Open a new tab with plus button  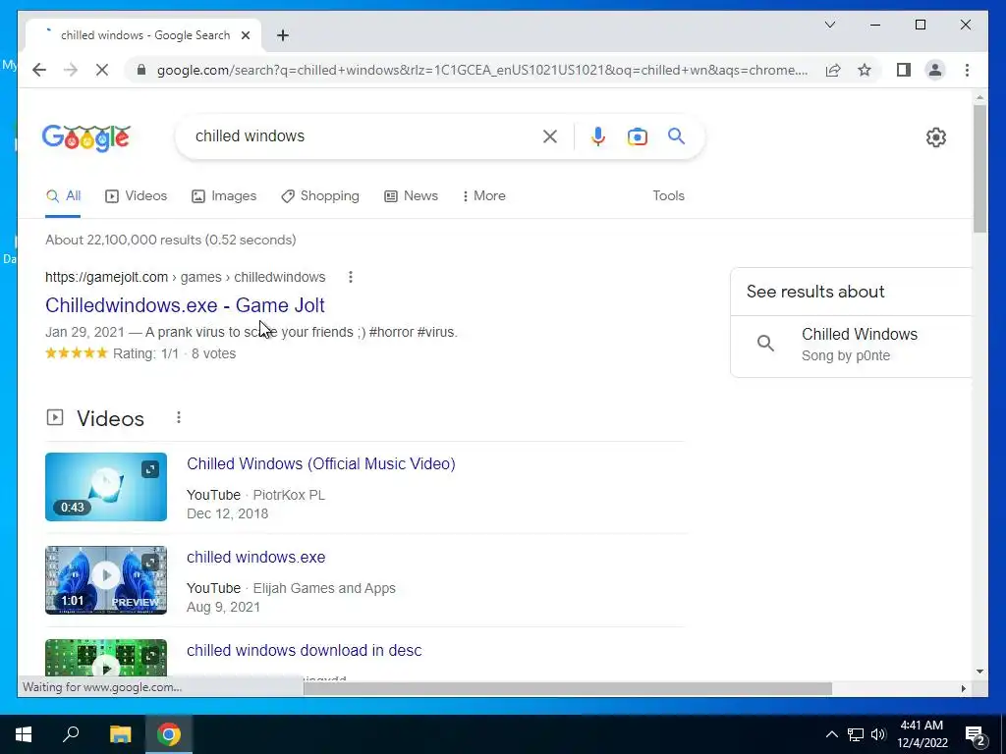point(283,35)
